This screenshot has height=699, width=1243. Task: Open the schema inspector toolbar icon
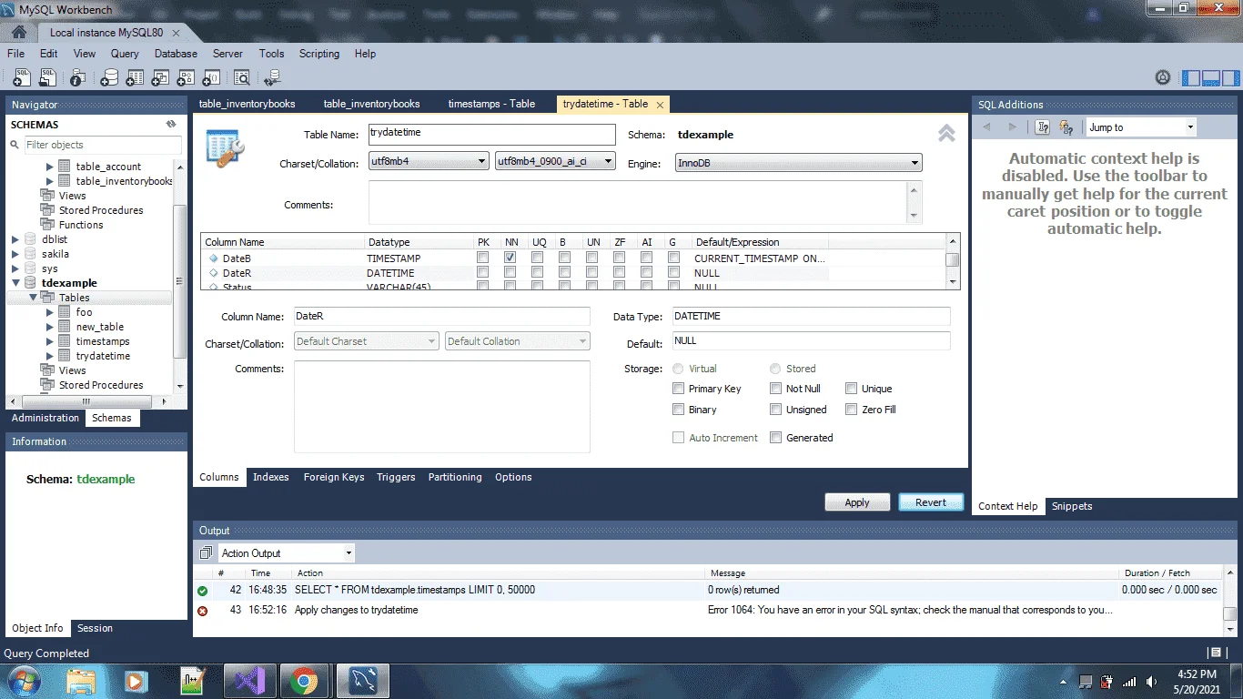78,78
